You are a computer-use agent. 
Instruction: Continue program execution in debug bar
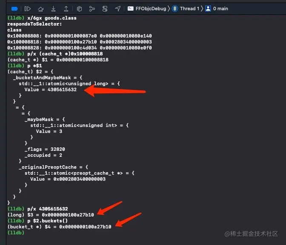pyautogui.click(x=28, y=9)
